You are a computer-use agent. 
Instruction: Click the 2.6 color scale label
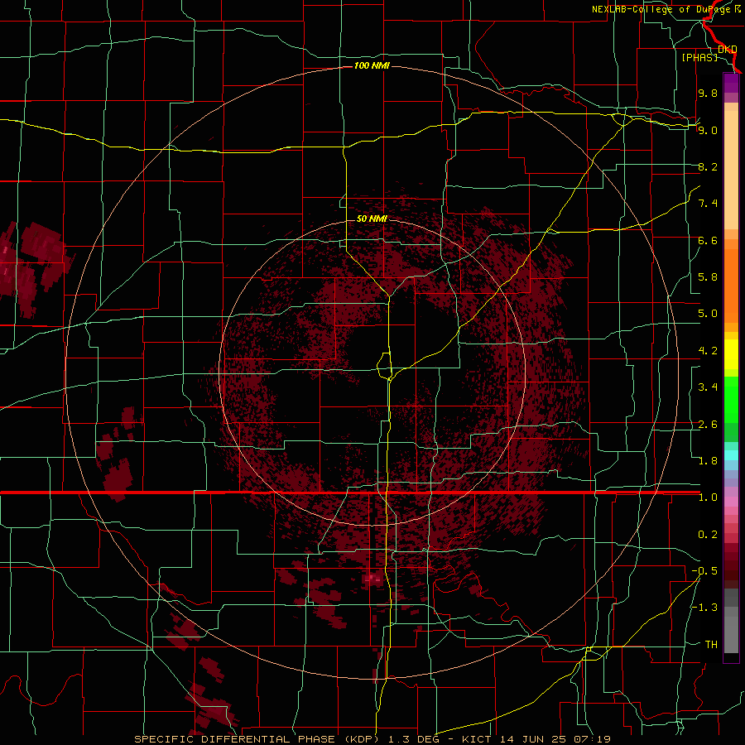click(708, 425)
